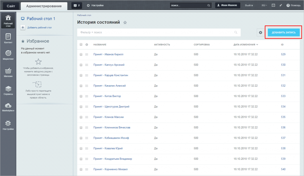This screenshot has width=304, height=176.
Task: Check the box for Принят - Каплун Арсений
Action: coord(81,65)
